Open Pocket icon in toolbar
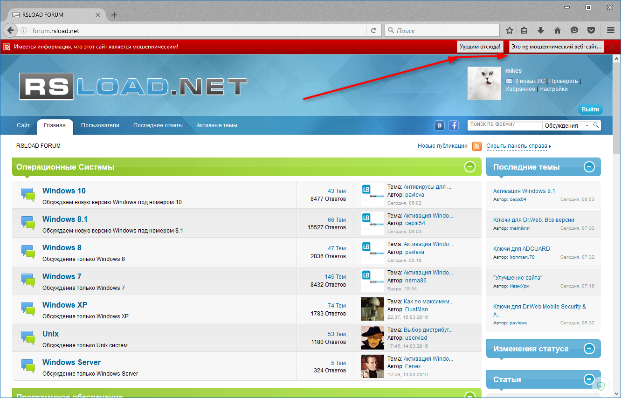 click(591, 31)
